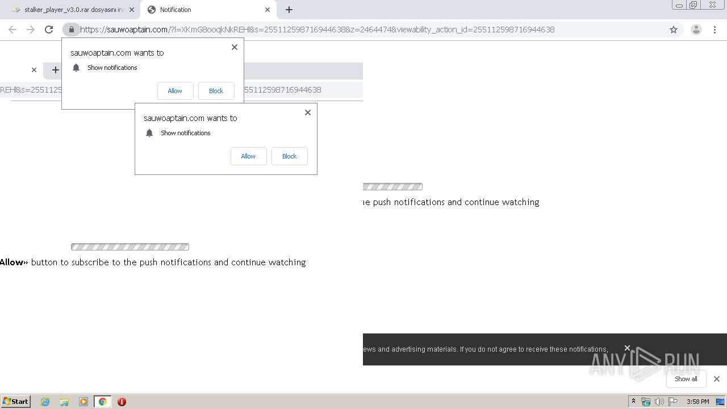Block notifications in top permission prompt
This screenshot has width=727, height=409.
pyautogui.click(x=216, y=91)
